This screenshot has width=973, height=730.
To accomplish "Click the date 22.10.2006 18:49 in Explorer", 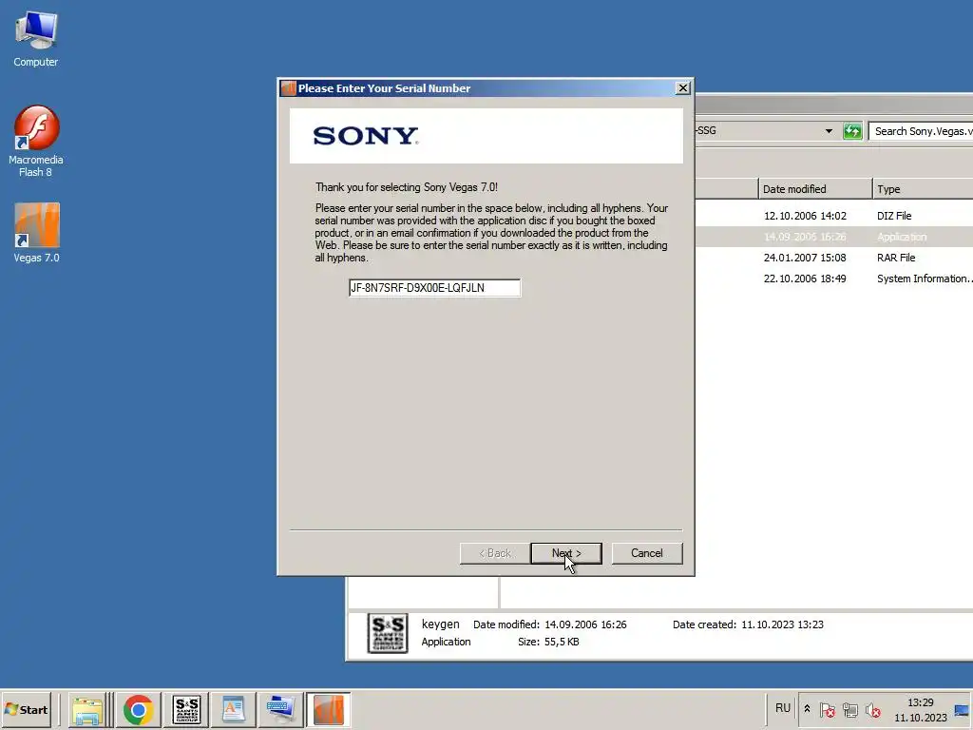I will (x=805, y=279).
